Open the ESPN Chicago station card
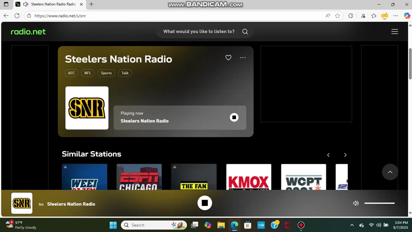412x232 pixels. (139, 177)
